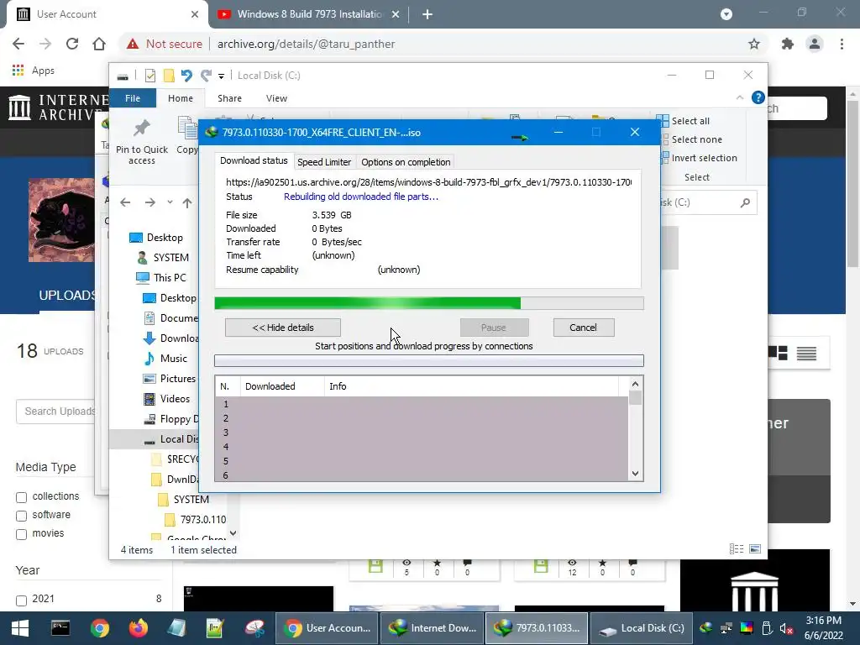Click the Redo arrow in Explorer quick toolbar

pyautogui.click(x=206, y=76)
